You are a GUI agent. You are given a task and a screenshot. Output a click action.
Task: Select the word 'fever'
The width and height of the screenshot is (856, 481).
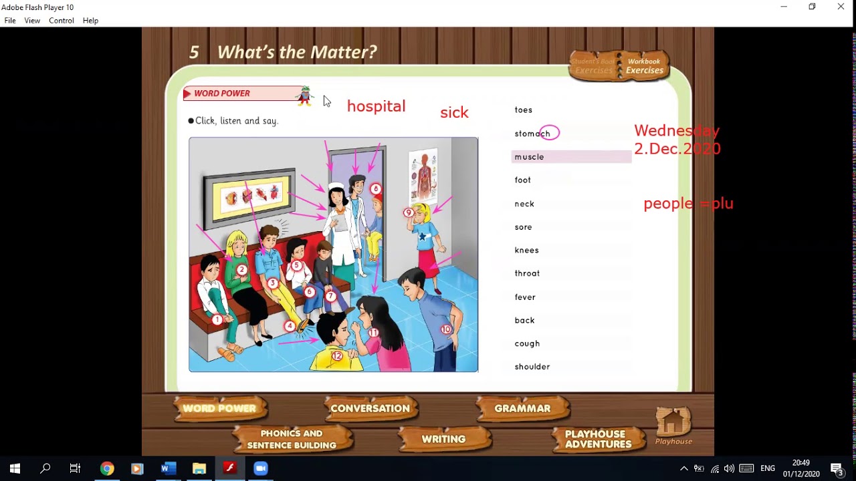point(525,297)
